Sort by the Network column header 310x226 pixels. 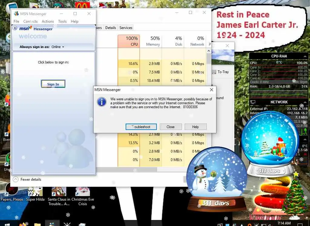pos(195,41)
